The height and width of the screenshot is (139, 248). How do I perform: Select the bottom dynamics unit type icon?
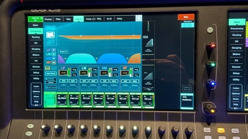point(50,42)
